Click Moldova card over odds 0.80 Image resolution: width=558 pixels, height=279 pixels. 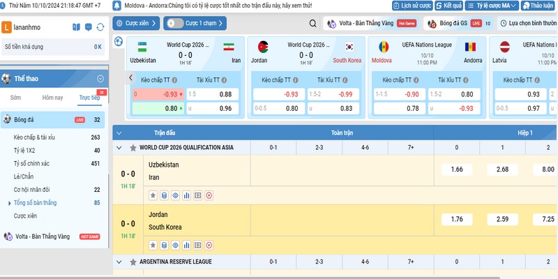(x=454, y=94)
